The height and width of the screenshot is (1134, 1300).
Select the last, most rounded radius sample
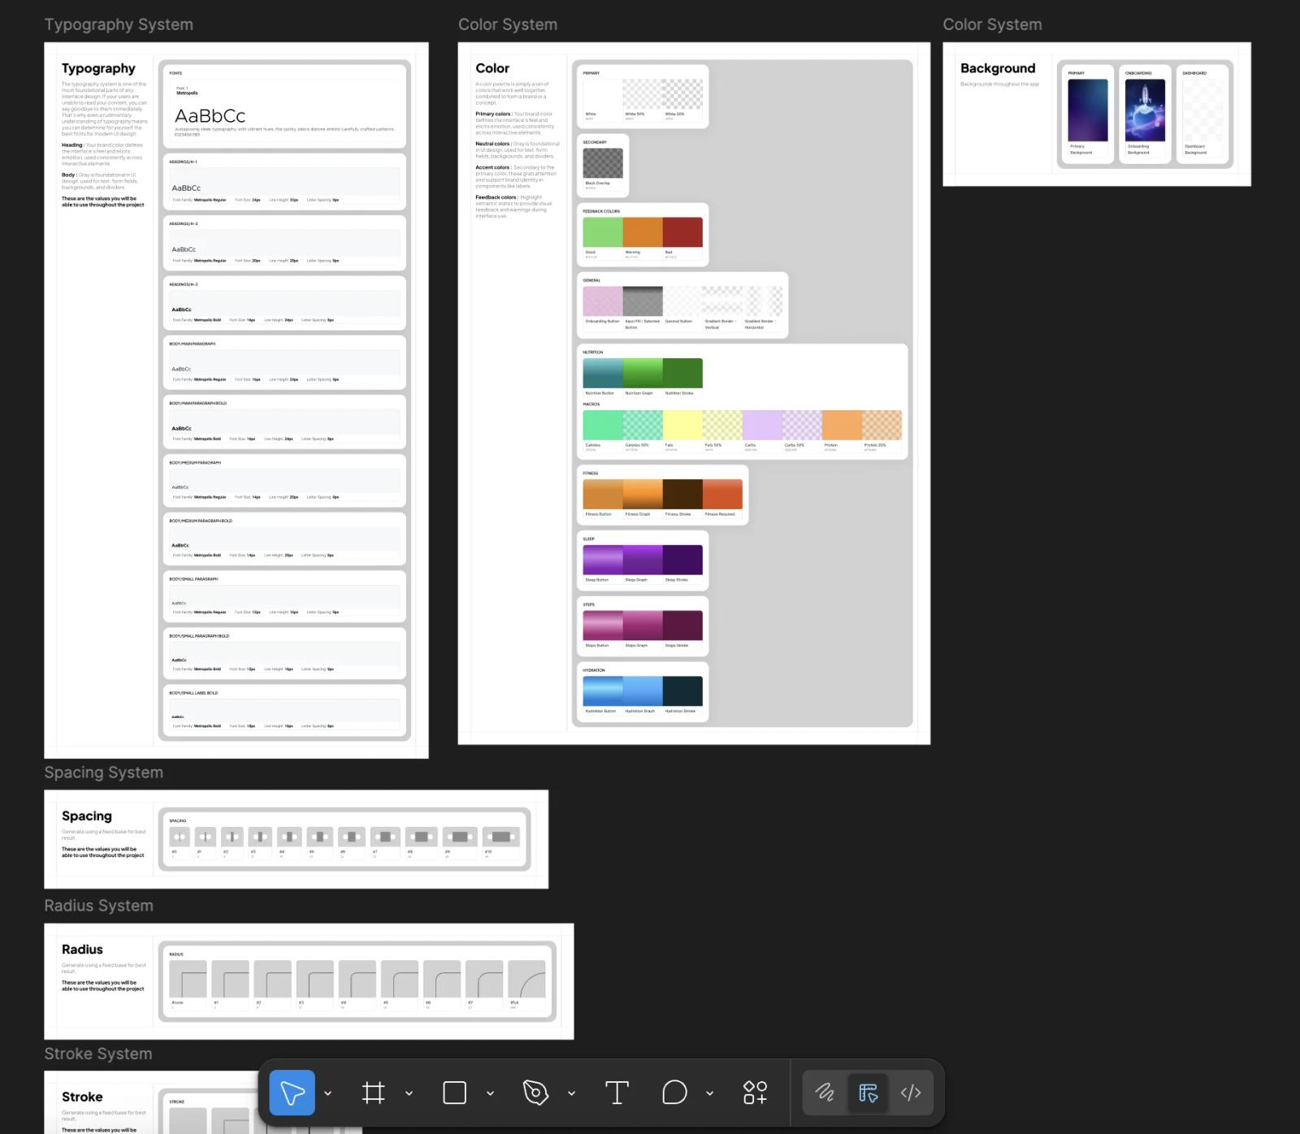click(526, 979)
